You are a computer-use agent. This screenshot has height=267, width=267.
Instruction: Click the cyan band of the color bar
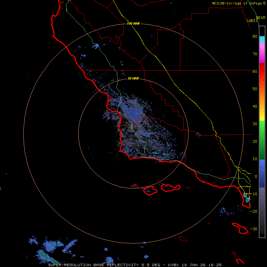pos(262,39)
